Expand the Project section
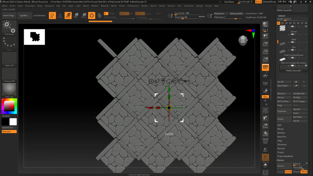Image resolution: width=313 pixels, height=176 pixels. 281,152
